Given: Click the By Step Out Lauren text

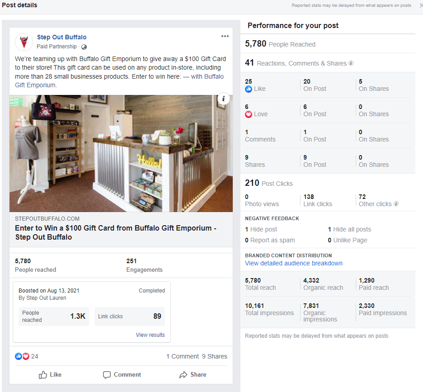Looking at the screenshot, I should tap(42, 298).
